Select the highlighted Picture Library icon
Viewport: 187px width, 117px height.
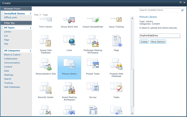pyautogui.click(x=69, y=64)
